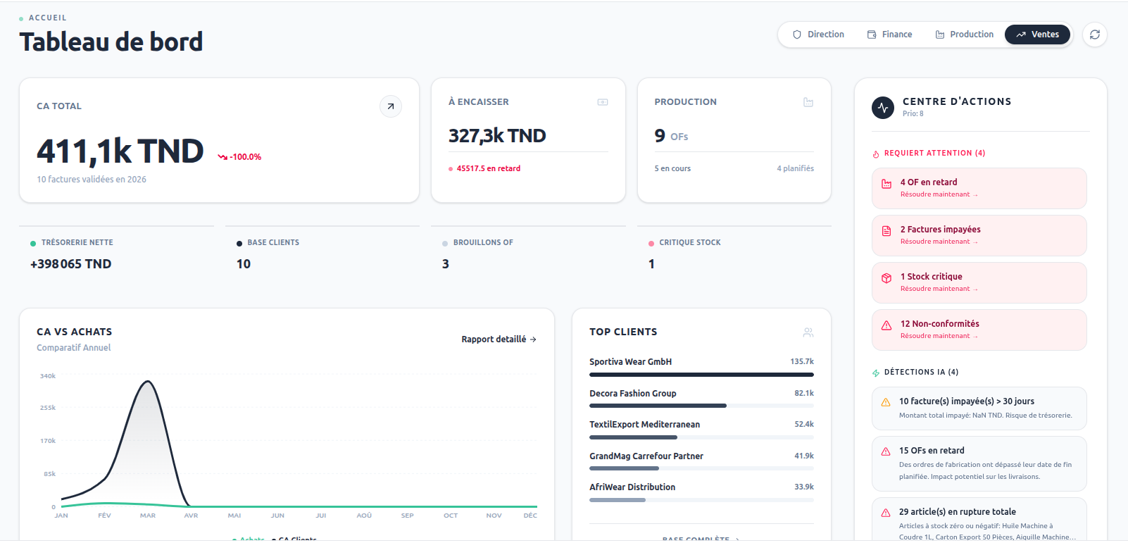
Task: Click the Critique Stock stat tile
Action: [x=734, y=254]
